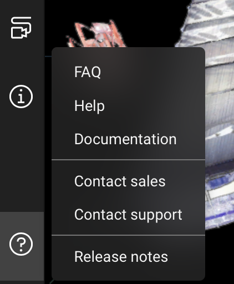Click the divider line above Contact sales
234x284 pixels.
click(128, 160)
